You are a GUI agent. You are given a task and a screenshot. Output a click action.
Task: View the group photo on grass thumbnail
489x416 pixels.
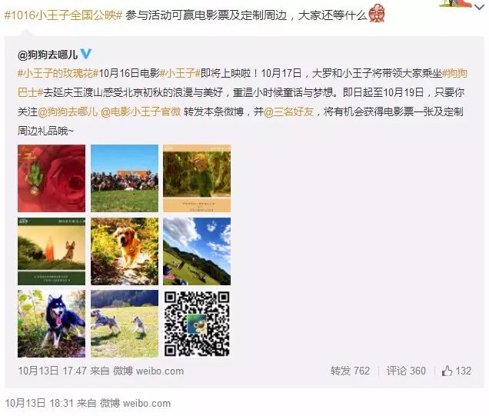[125, 178]
